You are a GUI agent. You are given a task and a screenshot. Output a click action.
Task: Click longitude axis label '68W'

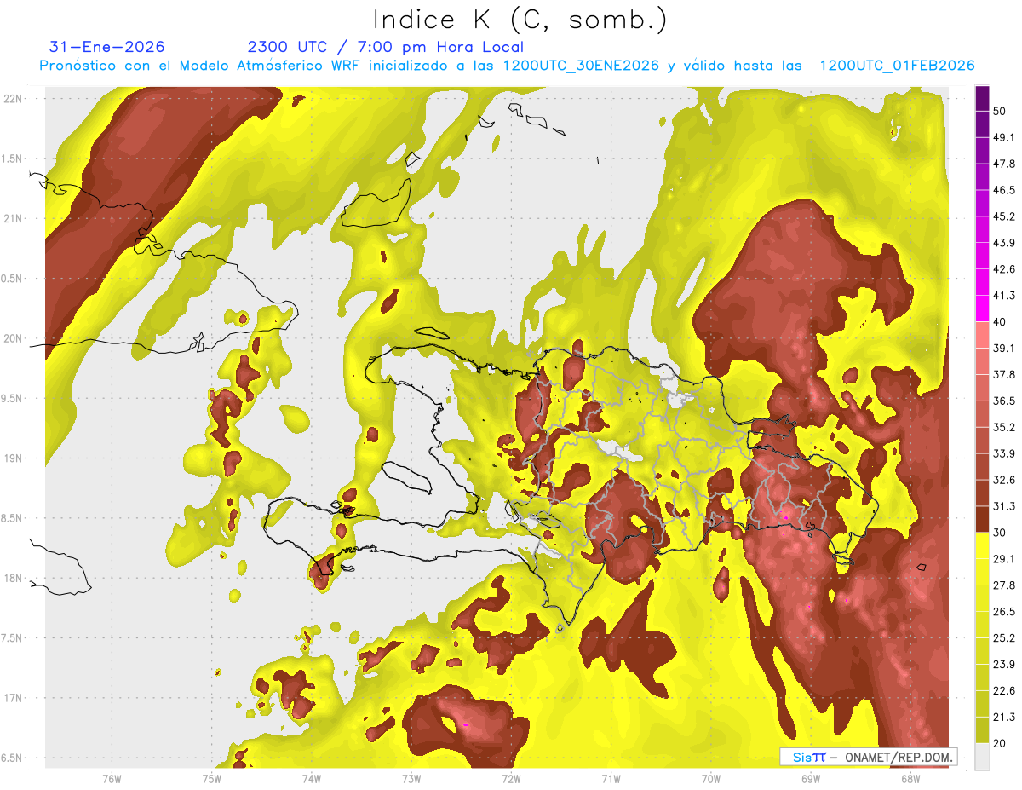pos(910,778)
